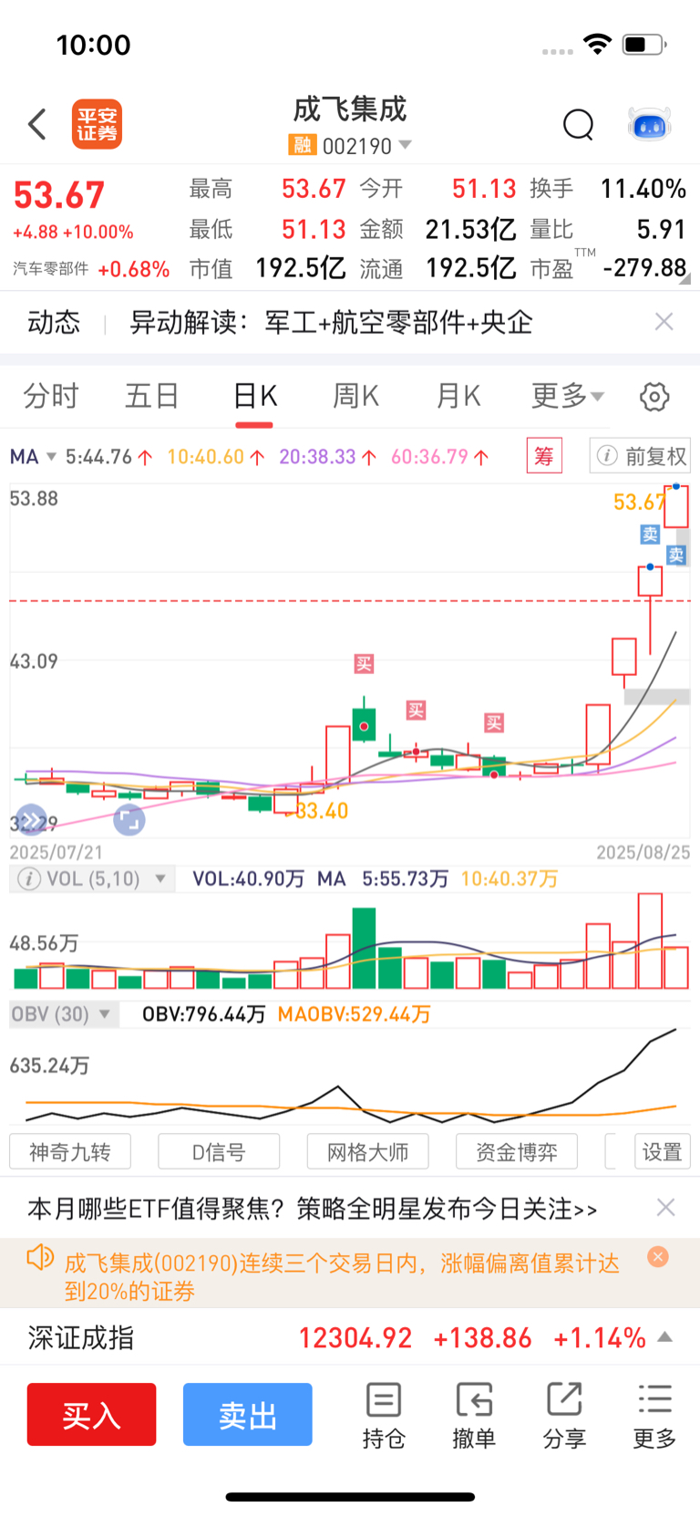
Task: Open the 更多 period dropdown
Action: [567, 396]
